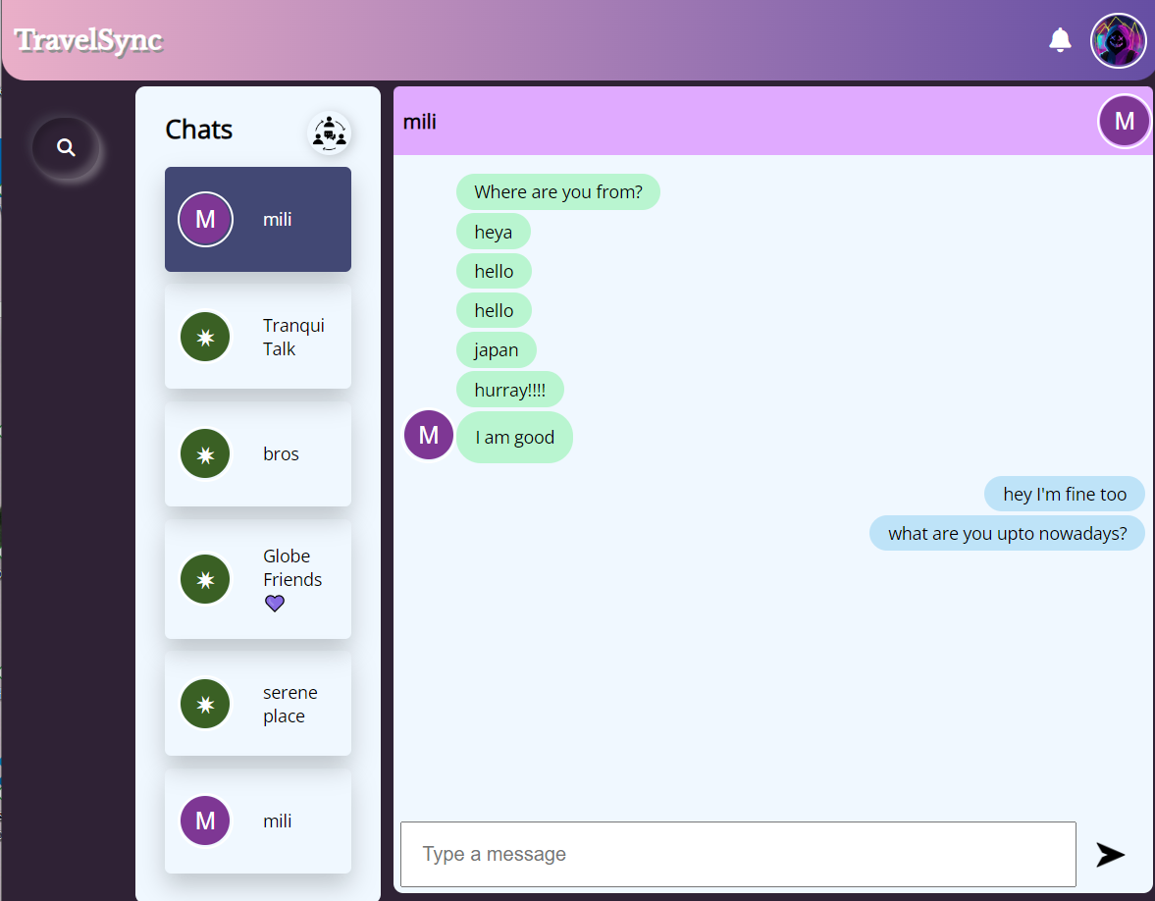Screen dimensions: 1155x901
Task: Click the M avatar beside 'I am good'
Action: point(428,435)
